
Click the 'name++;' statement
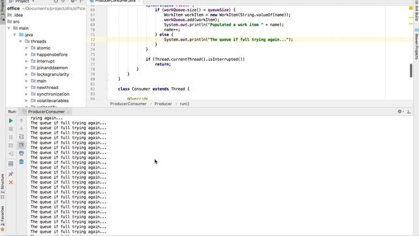click(x=172, y=29)
